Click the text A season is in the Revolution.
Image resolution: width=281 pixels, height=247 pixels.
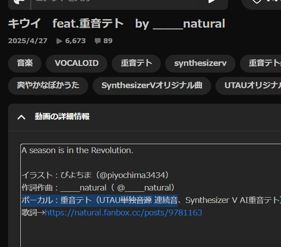point(77,150)
